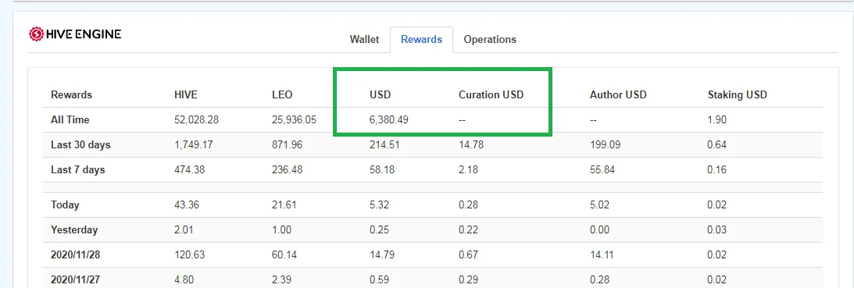This screenshot has height=288, width=854.
Task: Click the HIVE column header
Action: (186, 94)
